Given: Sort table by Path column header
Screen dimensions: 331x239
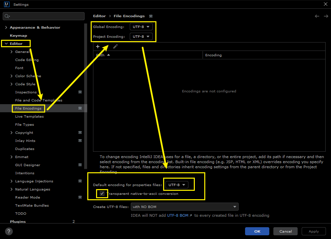Looking at the screenshot, I should 148,55.
